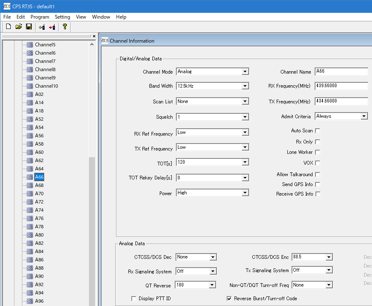Click the Read from radio icon
This screenshot has width=372, height=306.
(x=42, y=27)
